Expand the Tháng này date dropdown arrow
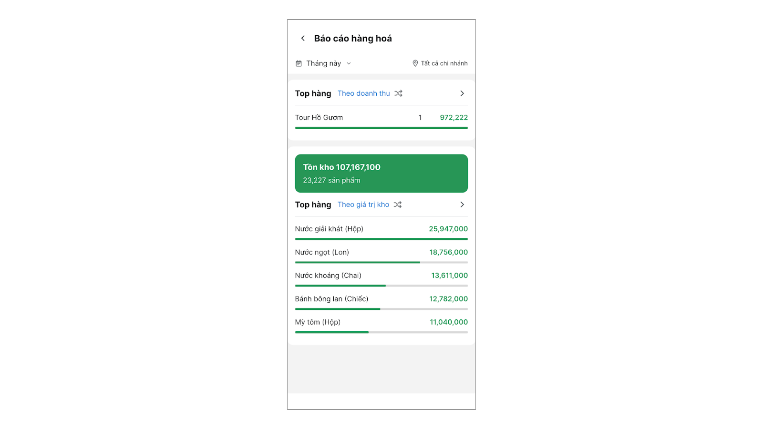763x429 pixels. (349, 63)
